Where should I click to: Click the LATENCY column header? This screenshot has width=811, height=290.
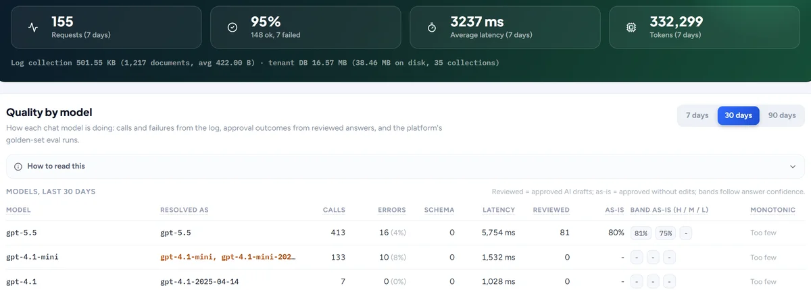pyautogui.click(x=499, y=210)
